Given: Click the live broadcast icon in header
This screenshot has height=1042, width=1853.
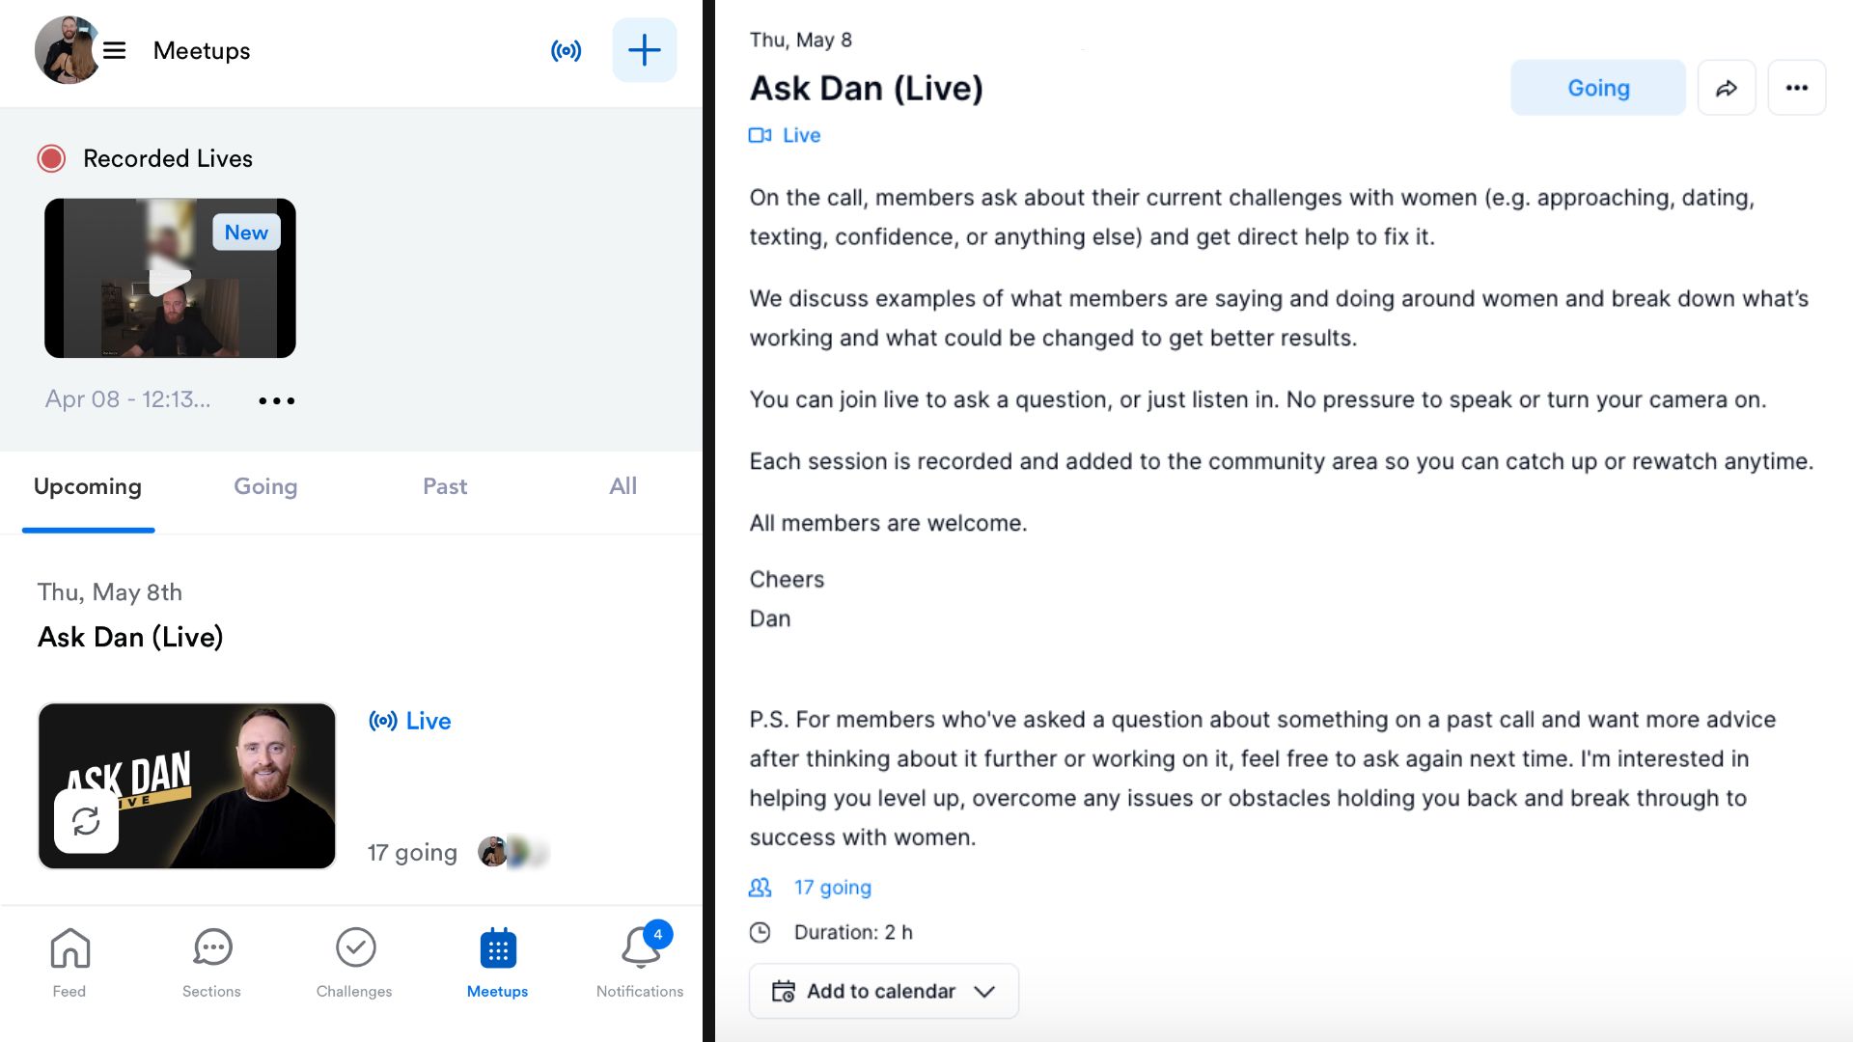Looking at the screenshot, I should click(566, 50).
